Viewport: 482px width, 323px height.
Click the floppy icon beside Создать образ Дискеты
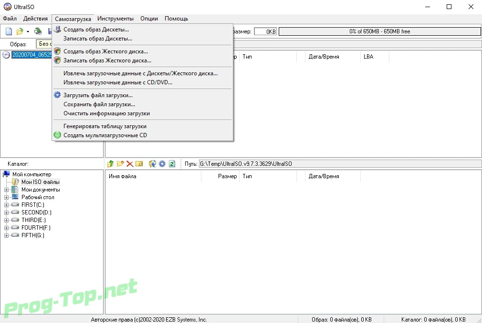point(57,30)
